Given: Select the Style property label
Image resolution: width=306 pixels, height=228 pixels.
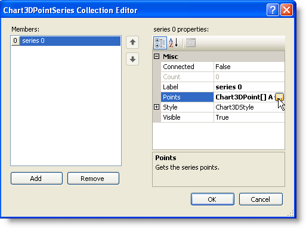Looking at the screenshot, I should click(x=187, y=107).
